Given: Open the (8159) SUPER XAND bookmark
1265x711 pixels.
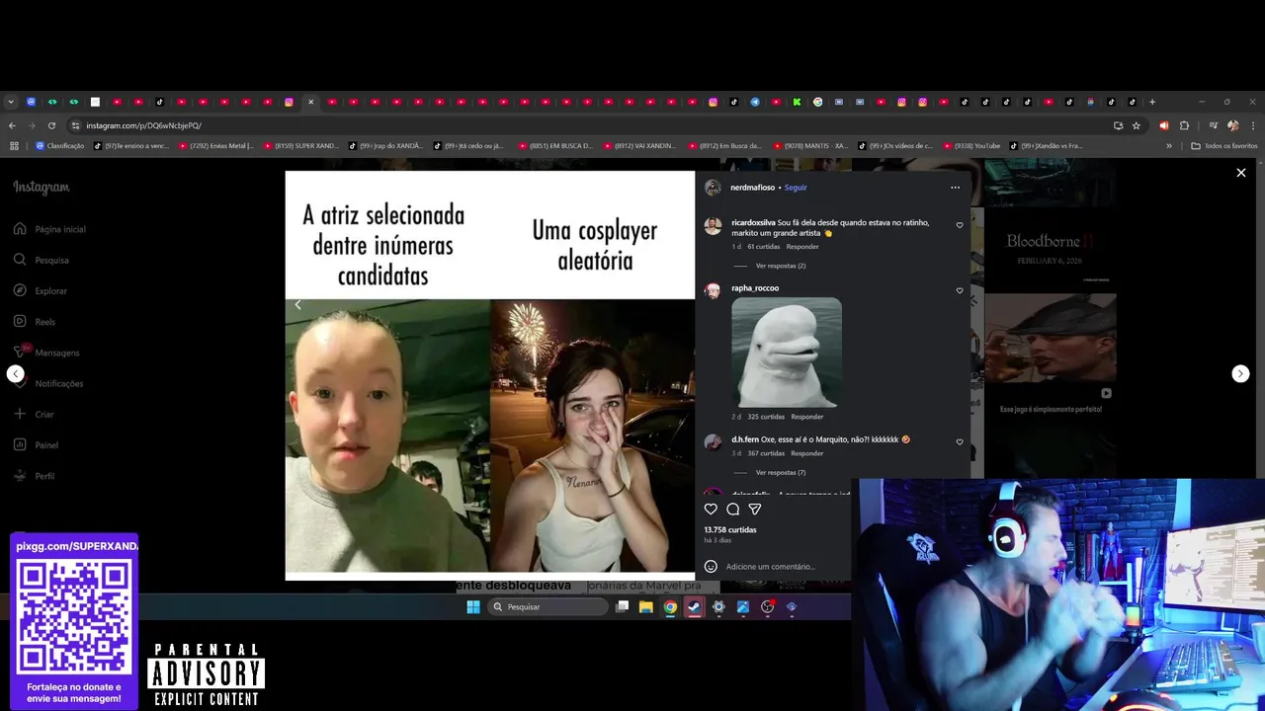Looking at the screenshot, I should pyautogui.click(x=301, y=146).
